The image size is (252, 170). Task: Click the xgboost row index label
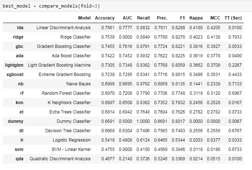point(15,75)
